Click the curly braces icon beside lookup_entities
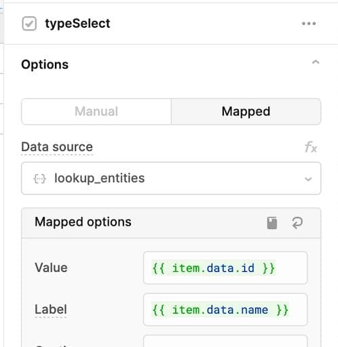Screen dimensions: 338x347 pos(39,179)
